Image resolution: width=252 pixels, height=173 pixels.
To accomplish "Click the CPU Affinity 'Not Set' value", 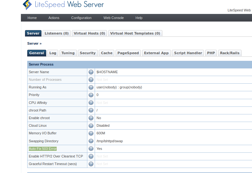I will [x=102, y=103].
